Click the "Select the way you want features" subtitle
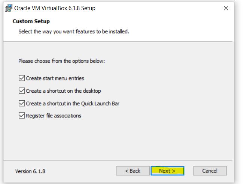244x184 pixels. point(74,31)
